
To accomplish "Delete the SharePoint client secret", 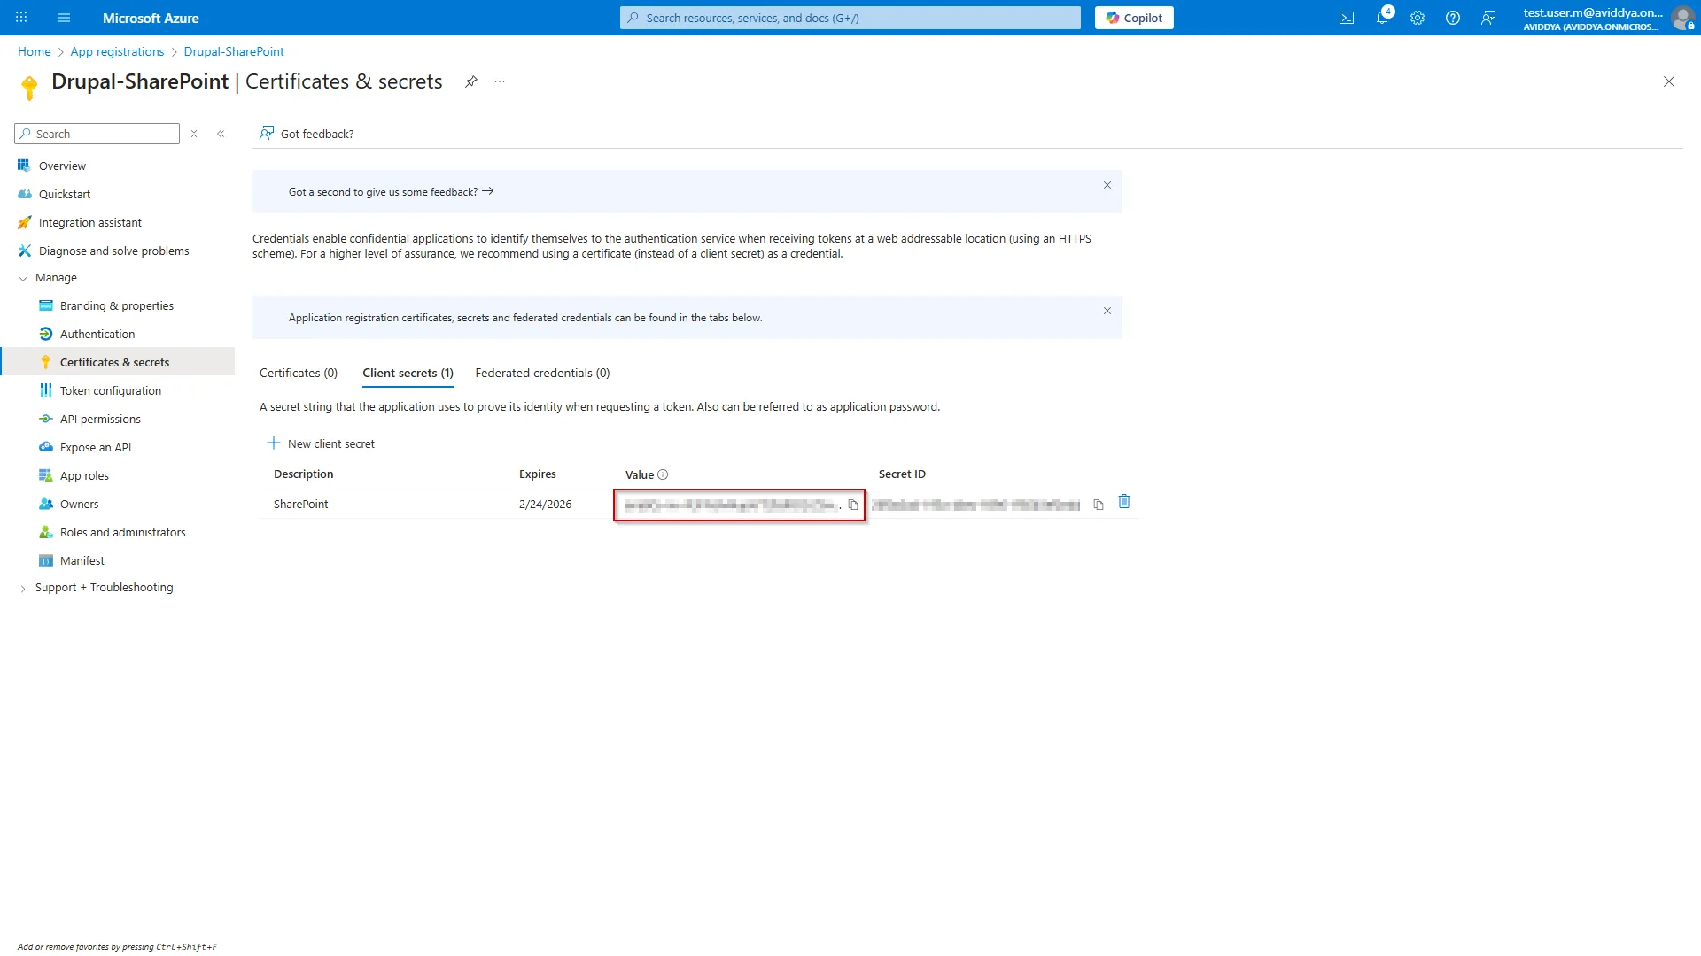I will (1124, 502).
